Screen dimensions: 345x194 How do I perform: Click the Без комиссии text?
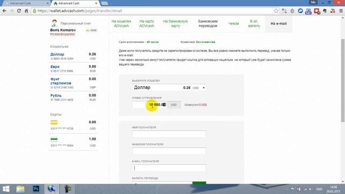pos(205,42)
